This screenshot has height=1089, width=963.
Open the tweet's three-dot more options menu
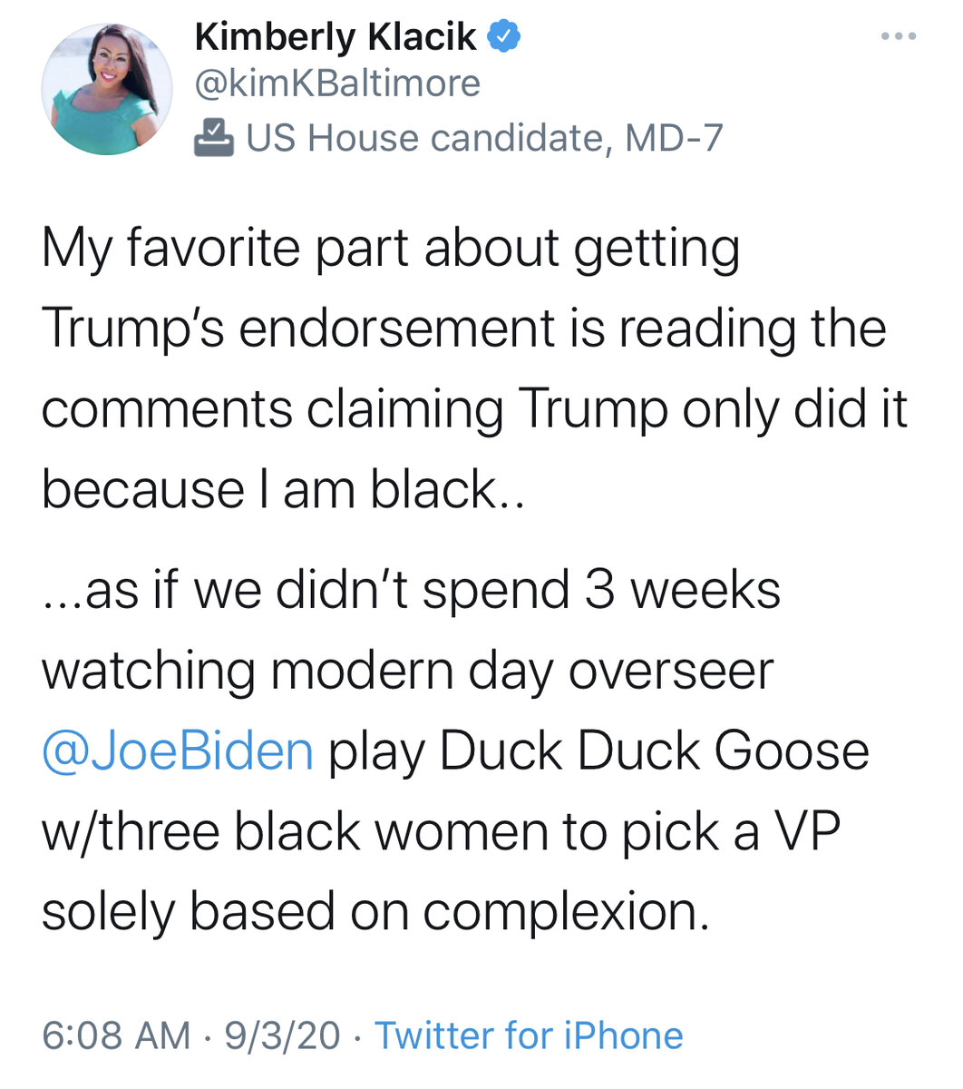[x=899, y=37]
